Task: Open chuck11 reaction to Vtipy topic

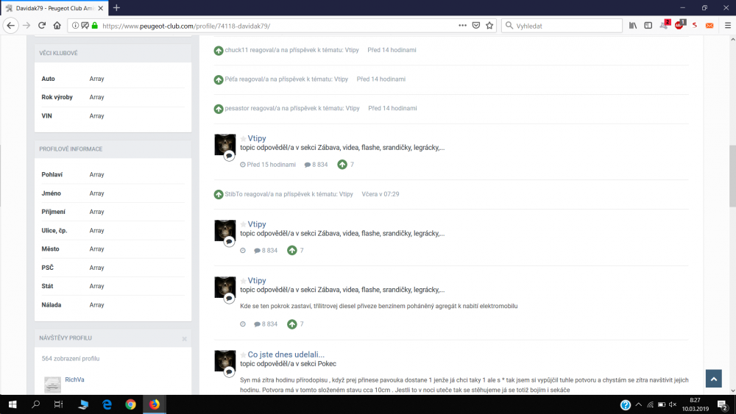Action: tap(291, 50)
